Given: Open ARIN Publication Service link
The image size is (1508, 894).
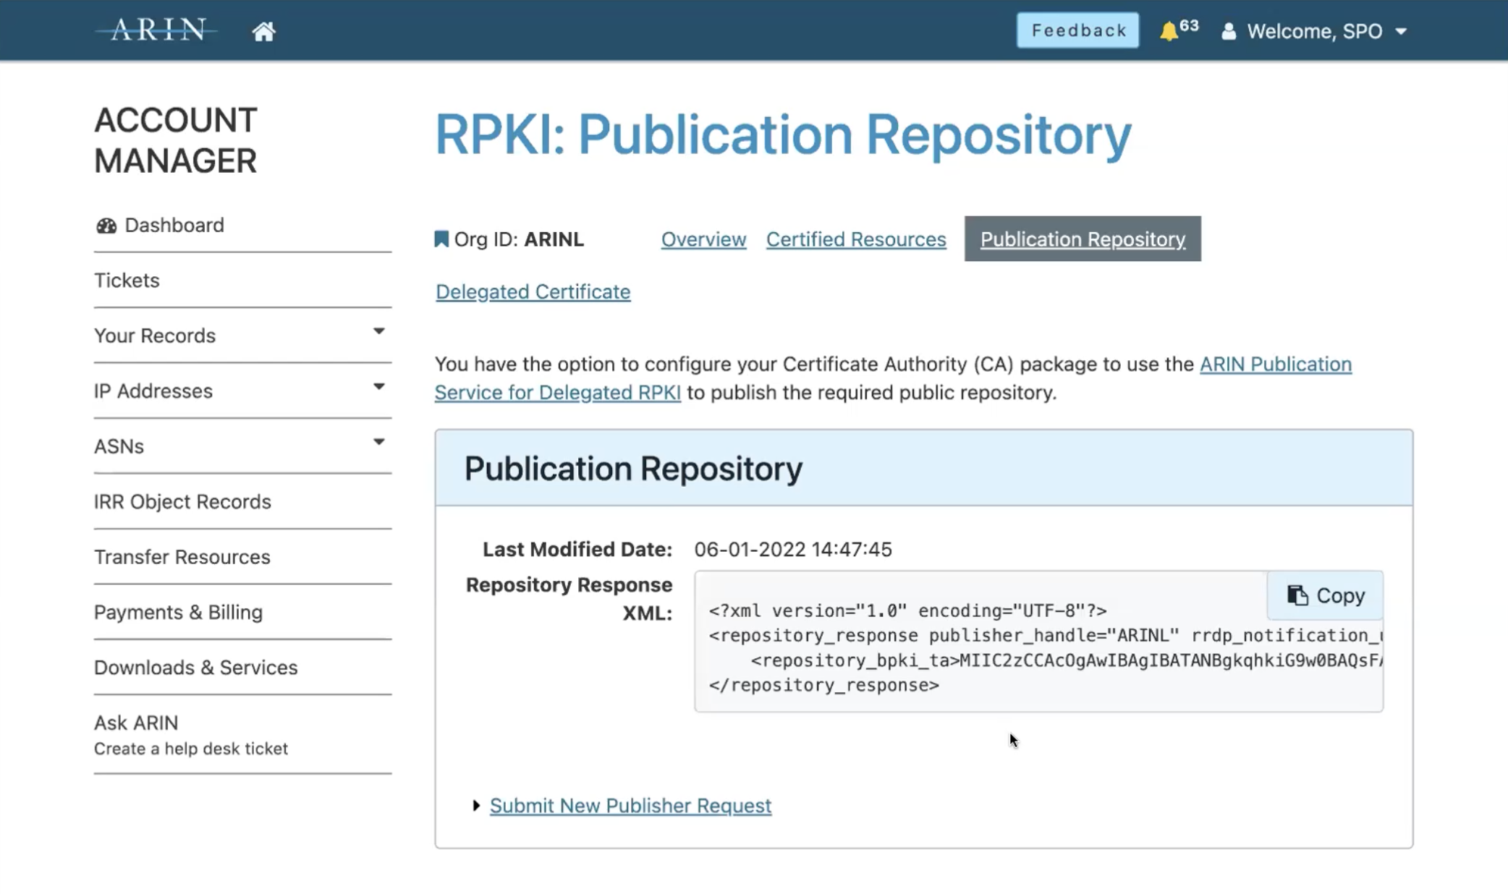Looking at the screenshot, I should tap(1275, 364).
